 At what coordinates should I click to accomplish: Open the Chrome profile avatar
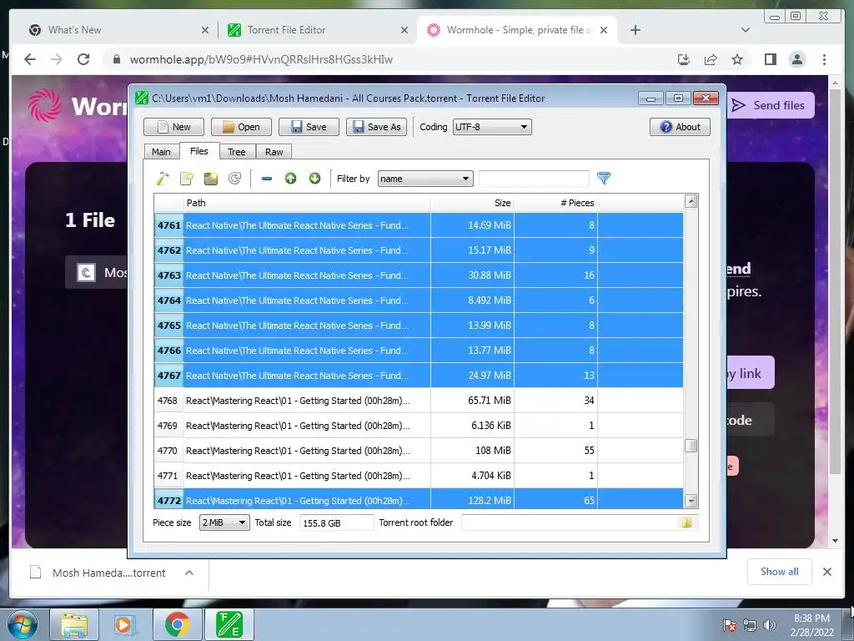pyautogui.click(x=796, y=59)
